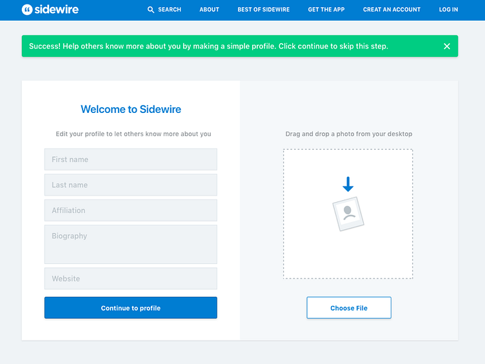
Task: Click the Sidewire logo in header
Action: click(x=50, y=10)
